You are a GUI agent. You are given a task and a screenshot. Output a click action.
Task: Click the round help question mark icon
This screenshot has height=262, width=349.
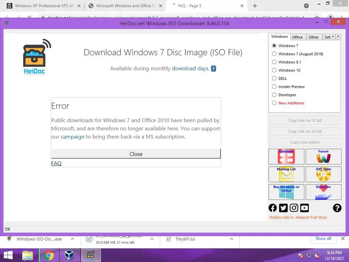tap(337, 208)
